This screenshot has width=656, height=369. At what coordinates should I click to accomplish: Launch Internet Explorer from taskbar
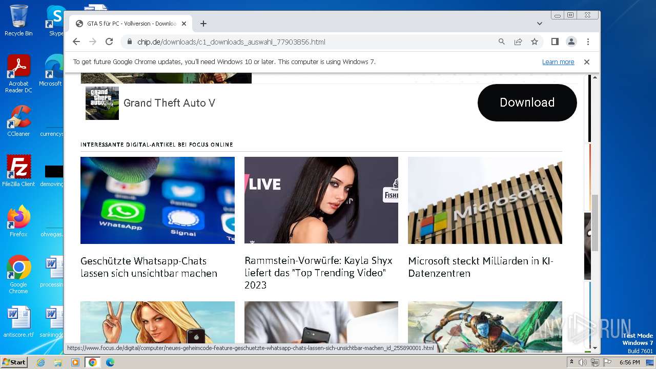[40, 362]
